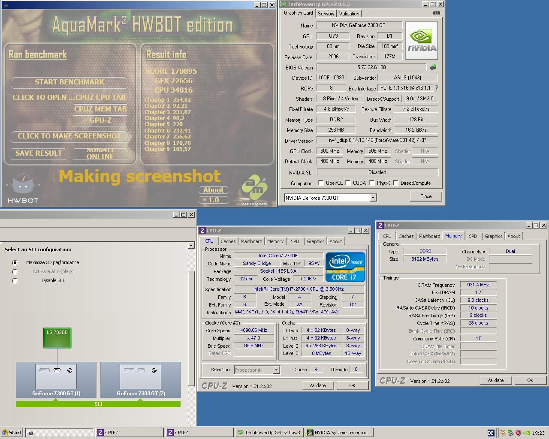Click the Z icon in CPU-Z Memory window title
The width and height of the screenshot is (549, 439).
tap(380, 226)
